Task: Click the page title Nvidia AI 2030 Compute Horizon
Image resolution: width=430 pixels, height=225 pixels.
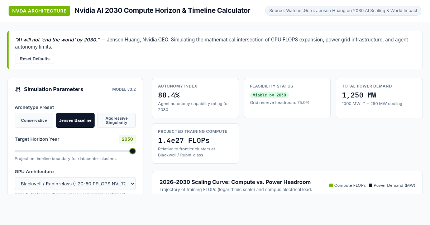Action: [162, 10]
